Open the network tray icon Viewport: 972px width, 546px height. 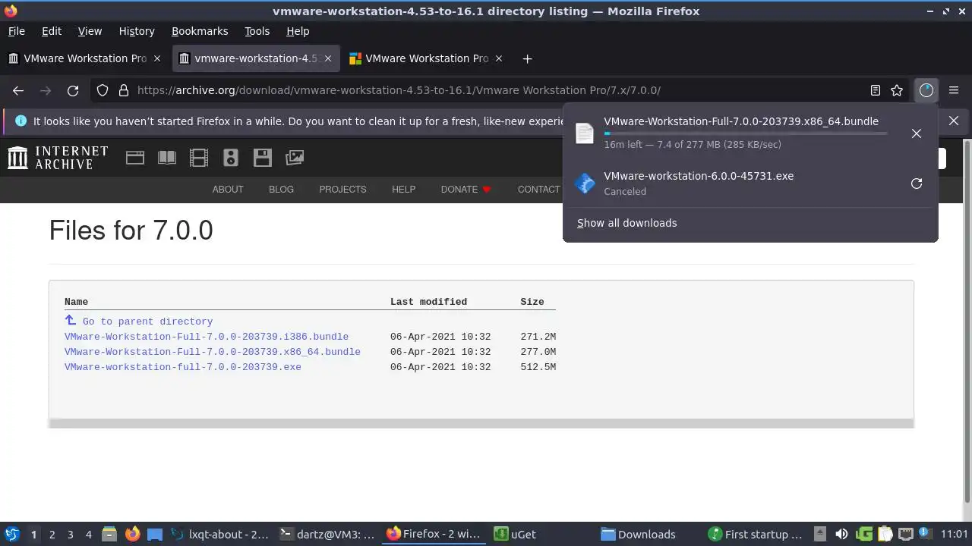click(905, 534)
